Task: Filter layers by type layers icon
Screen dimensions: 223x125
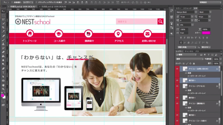Action: (209, 55)
